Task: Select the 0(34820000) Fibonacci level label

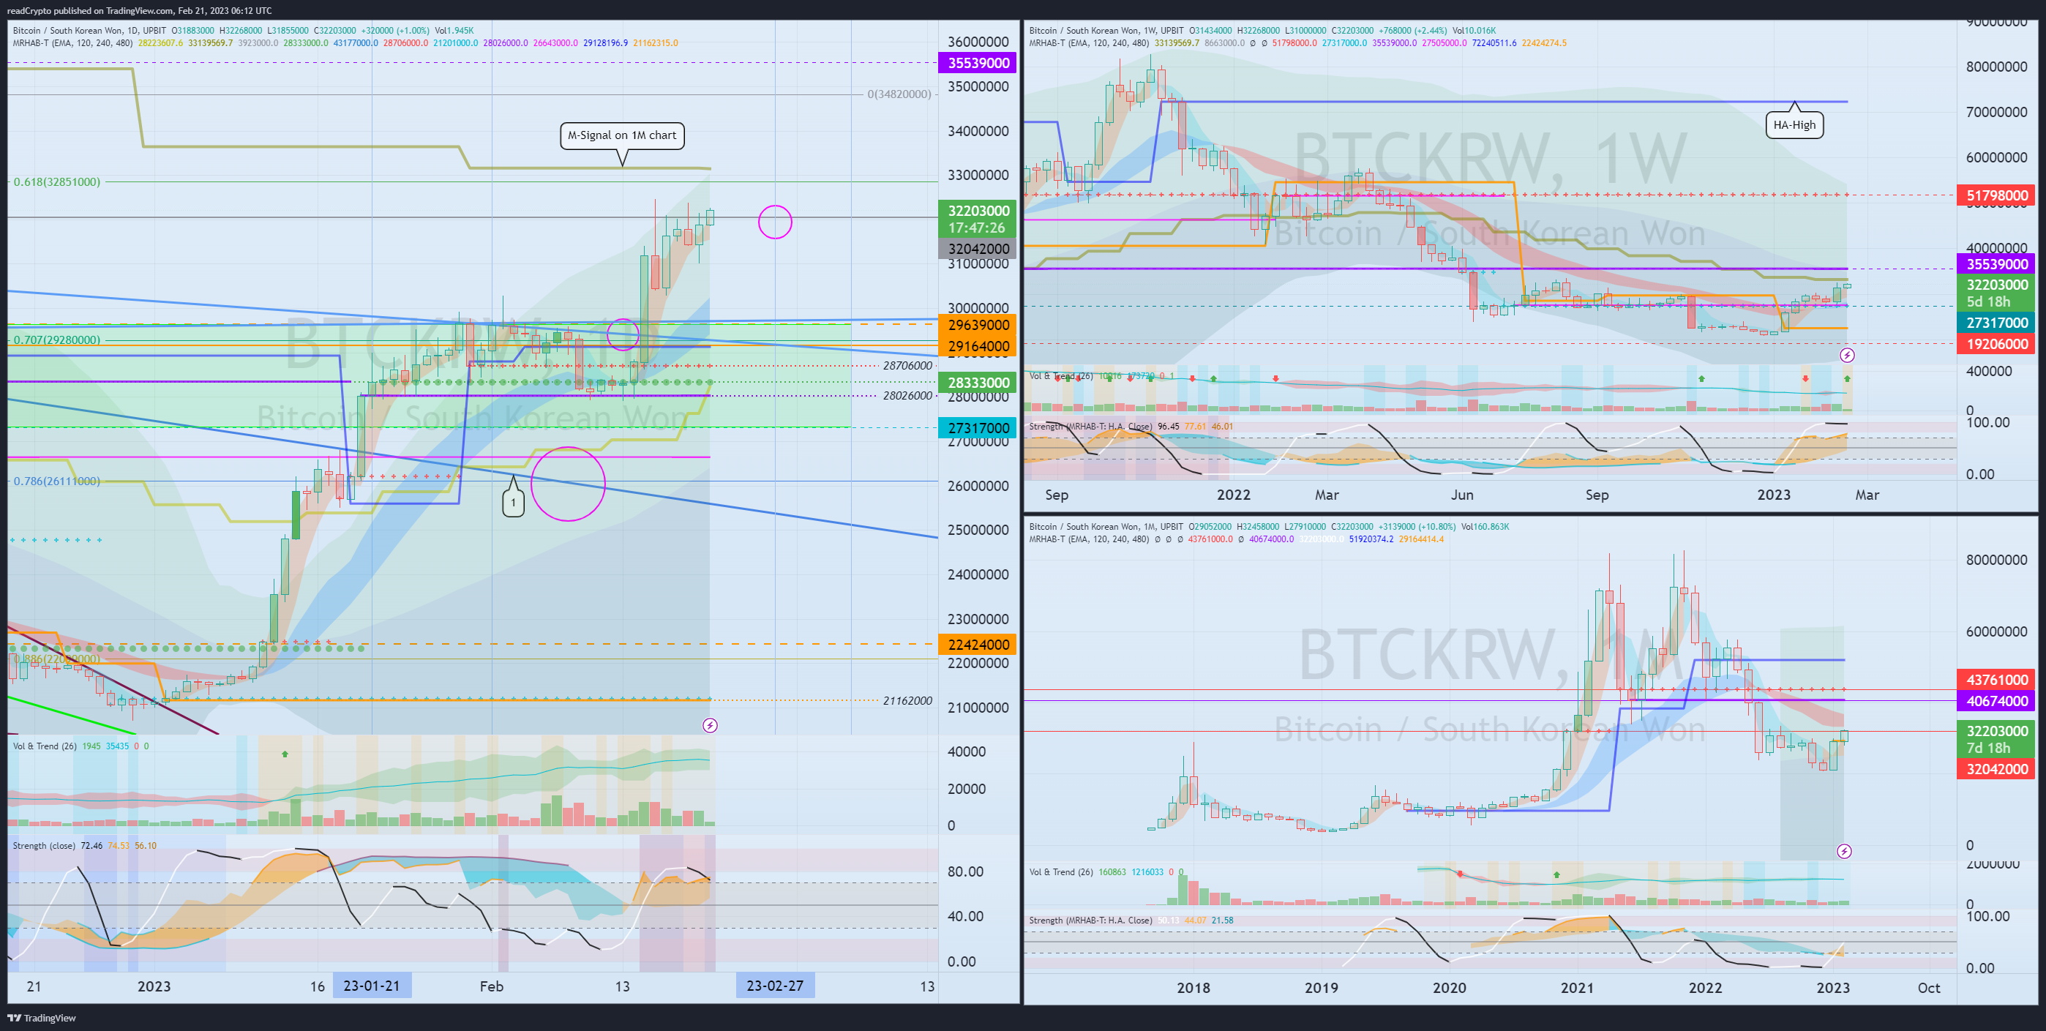Action: coord(899,94)
